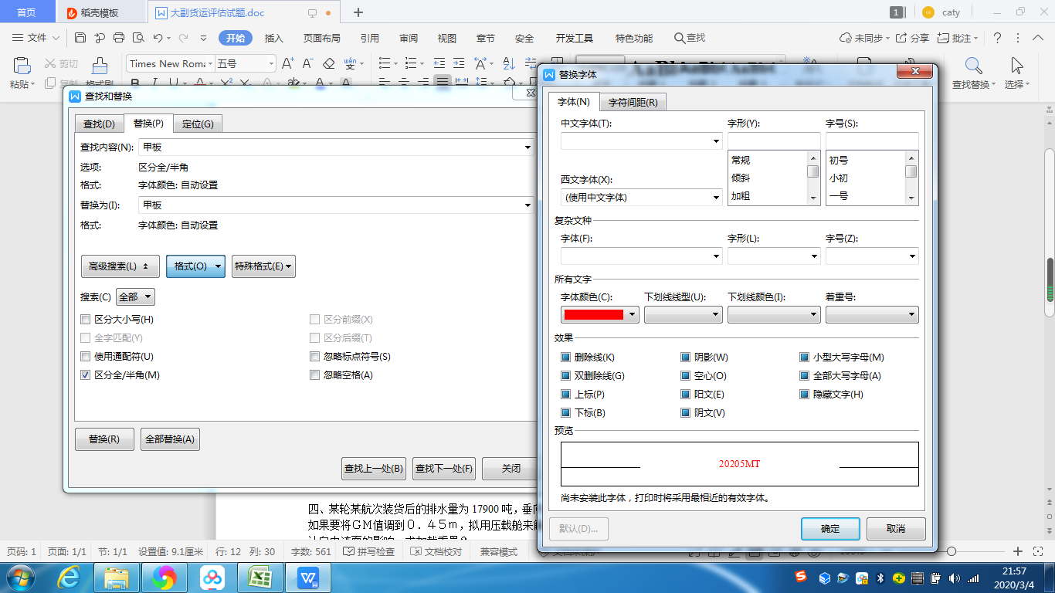
Task: Click the red 字体颜色(C) color swatch
Action: 593,314
